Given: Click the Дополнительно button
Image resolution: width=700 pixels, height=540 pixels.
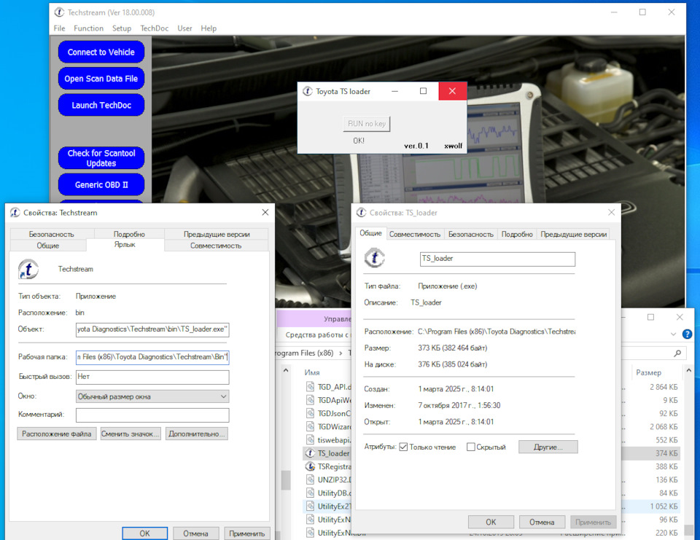Looking at the screenshot, I should (196, 434).
